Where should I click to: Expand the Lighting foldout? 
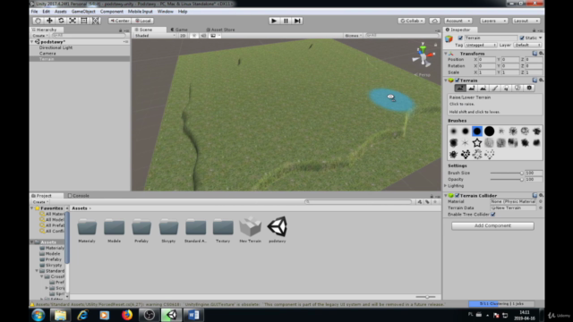446,186
